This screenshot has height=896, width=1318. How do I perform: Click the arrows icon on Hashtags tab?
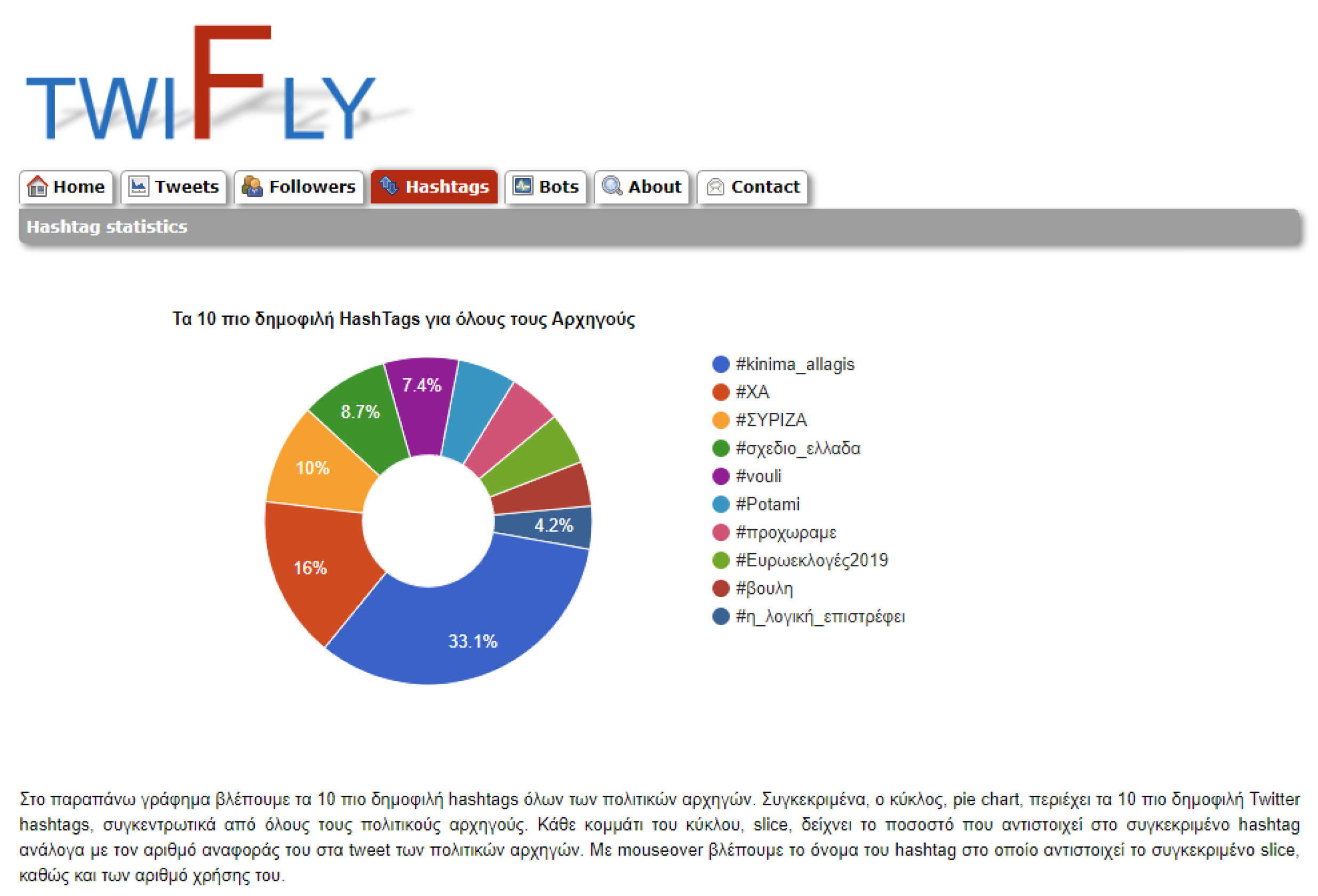(x=389, y=186)
